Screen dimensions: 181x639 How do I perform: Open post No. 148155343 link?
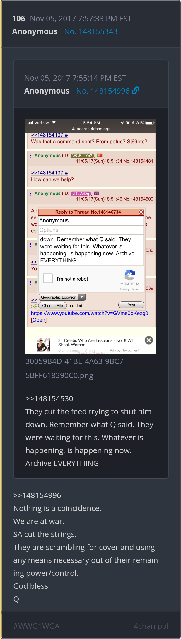click(x=91, y=31)
